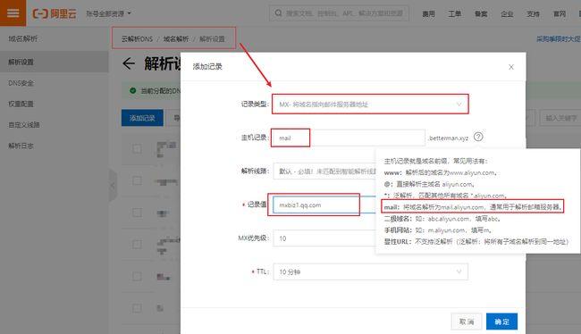
Task: Open 企业 in the top navigation
Action: (x=507, y=13)
